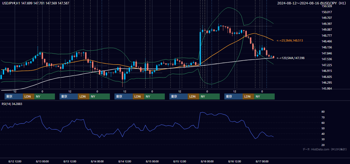Click price axis value 149.397
Image resolution: width=350 pixels, height=164 pixels.
[327, 24]
